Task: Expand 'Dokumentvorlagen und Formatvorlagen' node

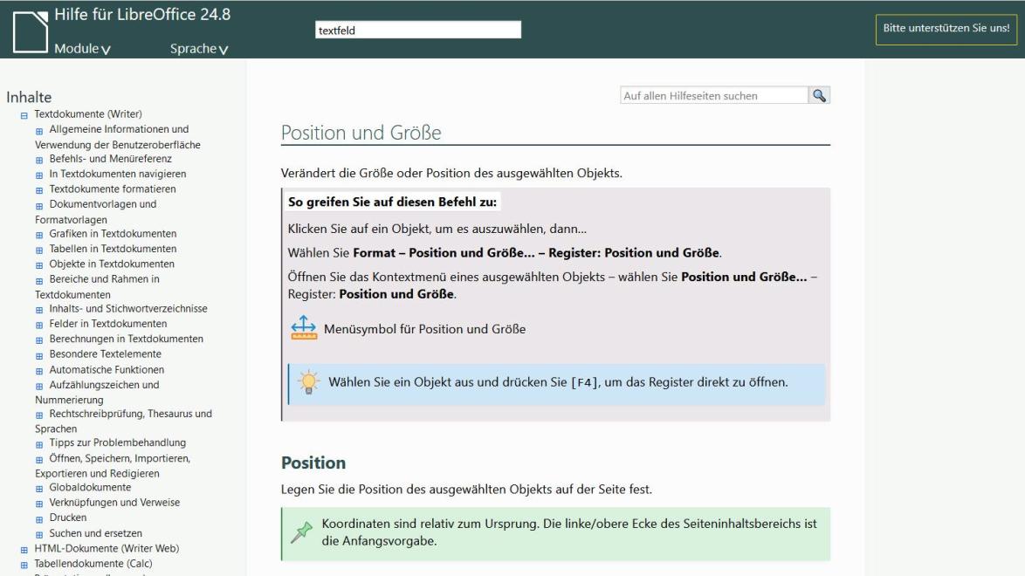Action: [39, 206]
